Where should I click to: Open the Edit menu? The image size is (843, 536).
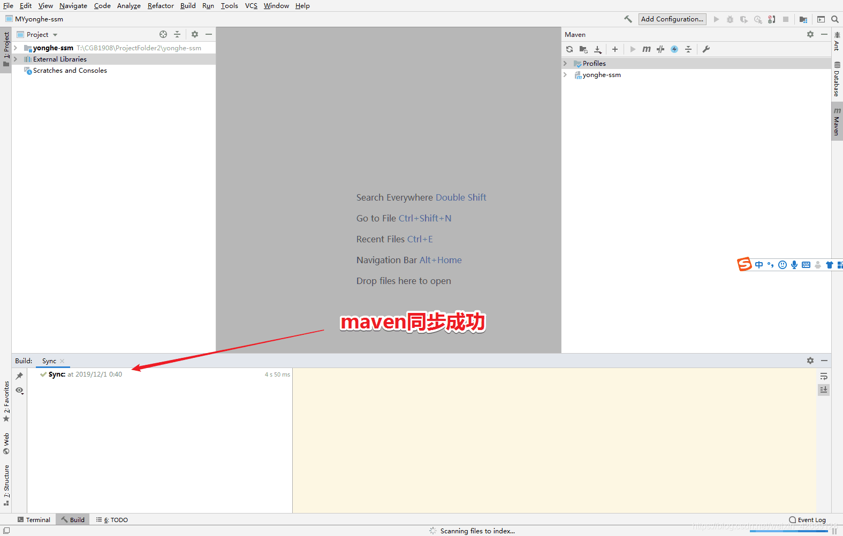26,6
